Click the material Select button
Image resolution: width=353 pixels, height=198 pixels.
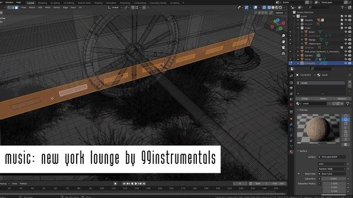pyautogui.click(x=323, y=98)
